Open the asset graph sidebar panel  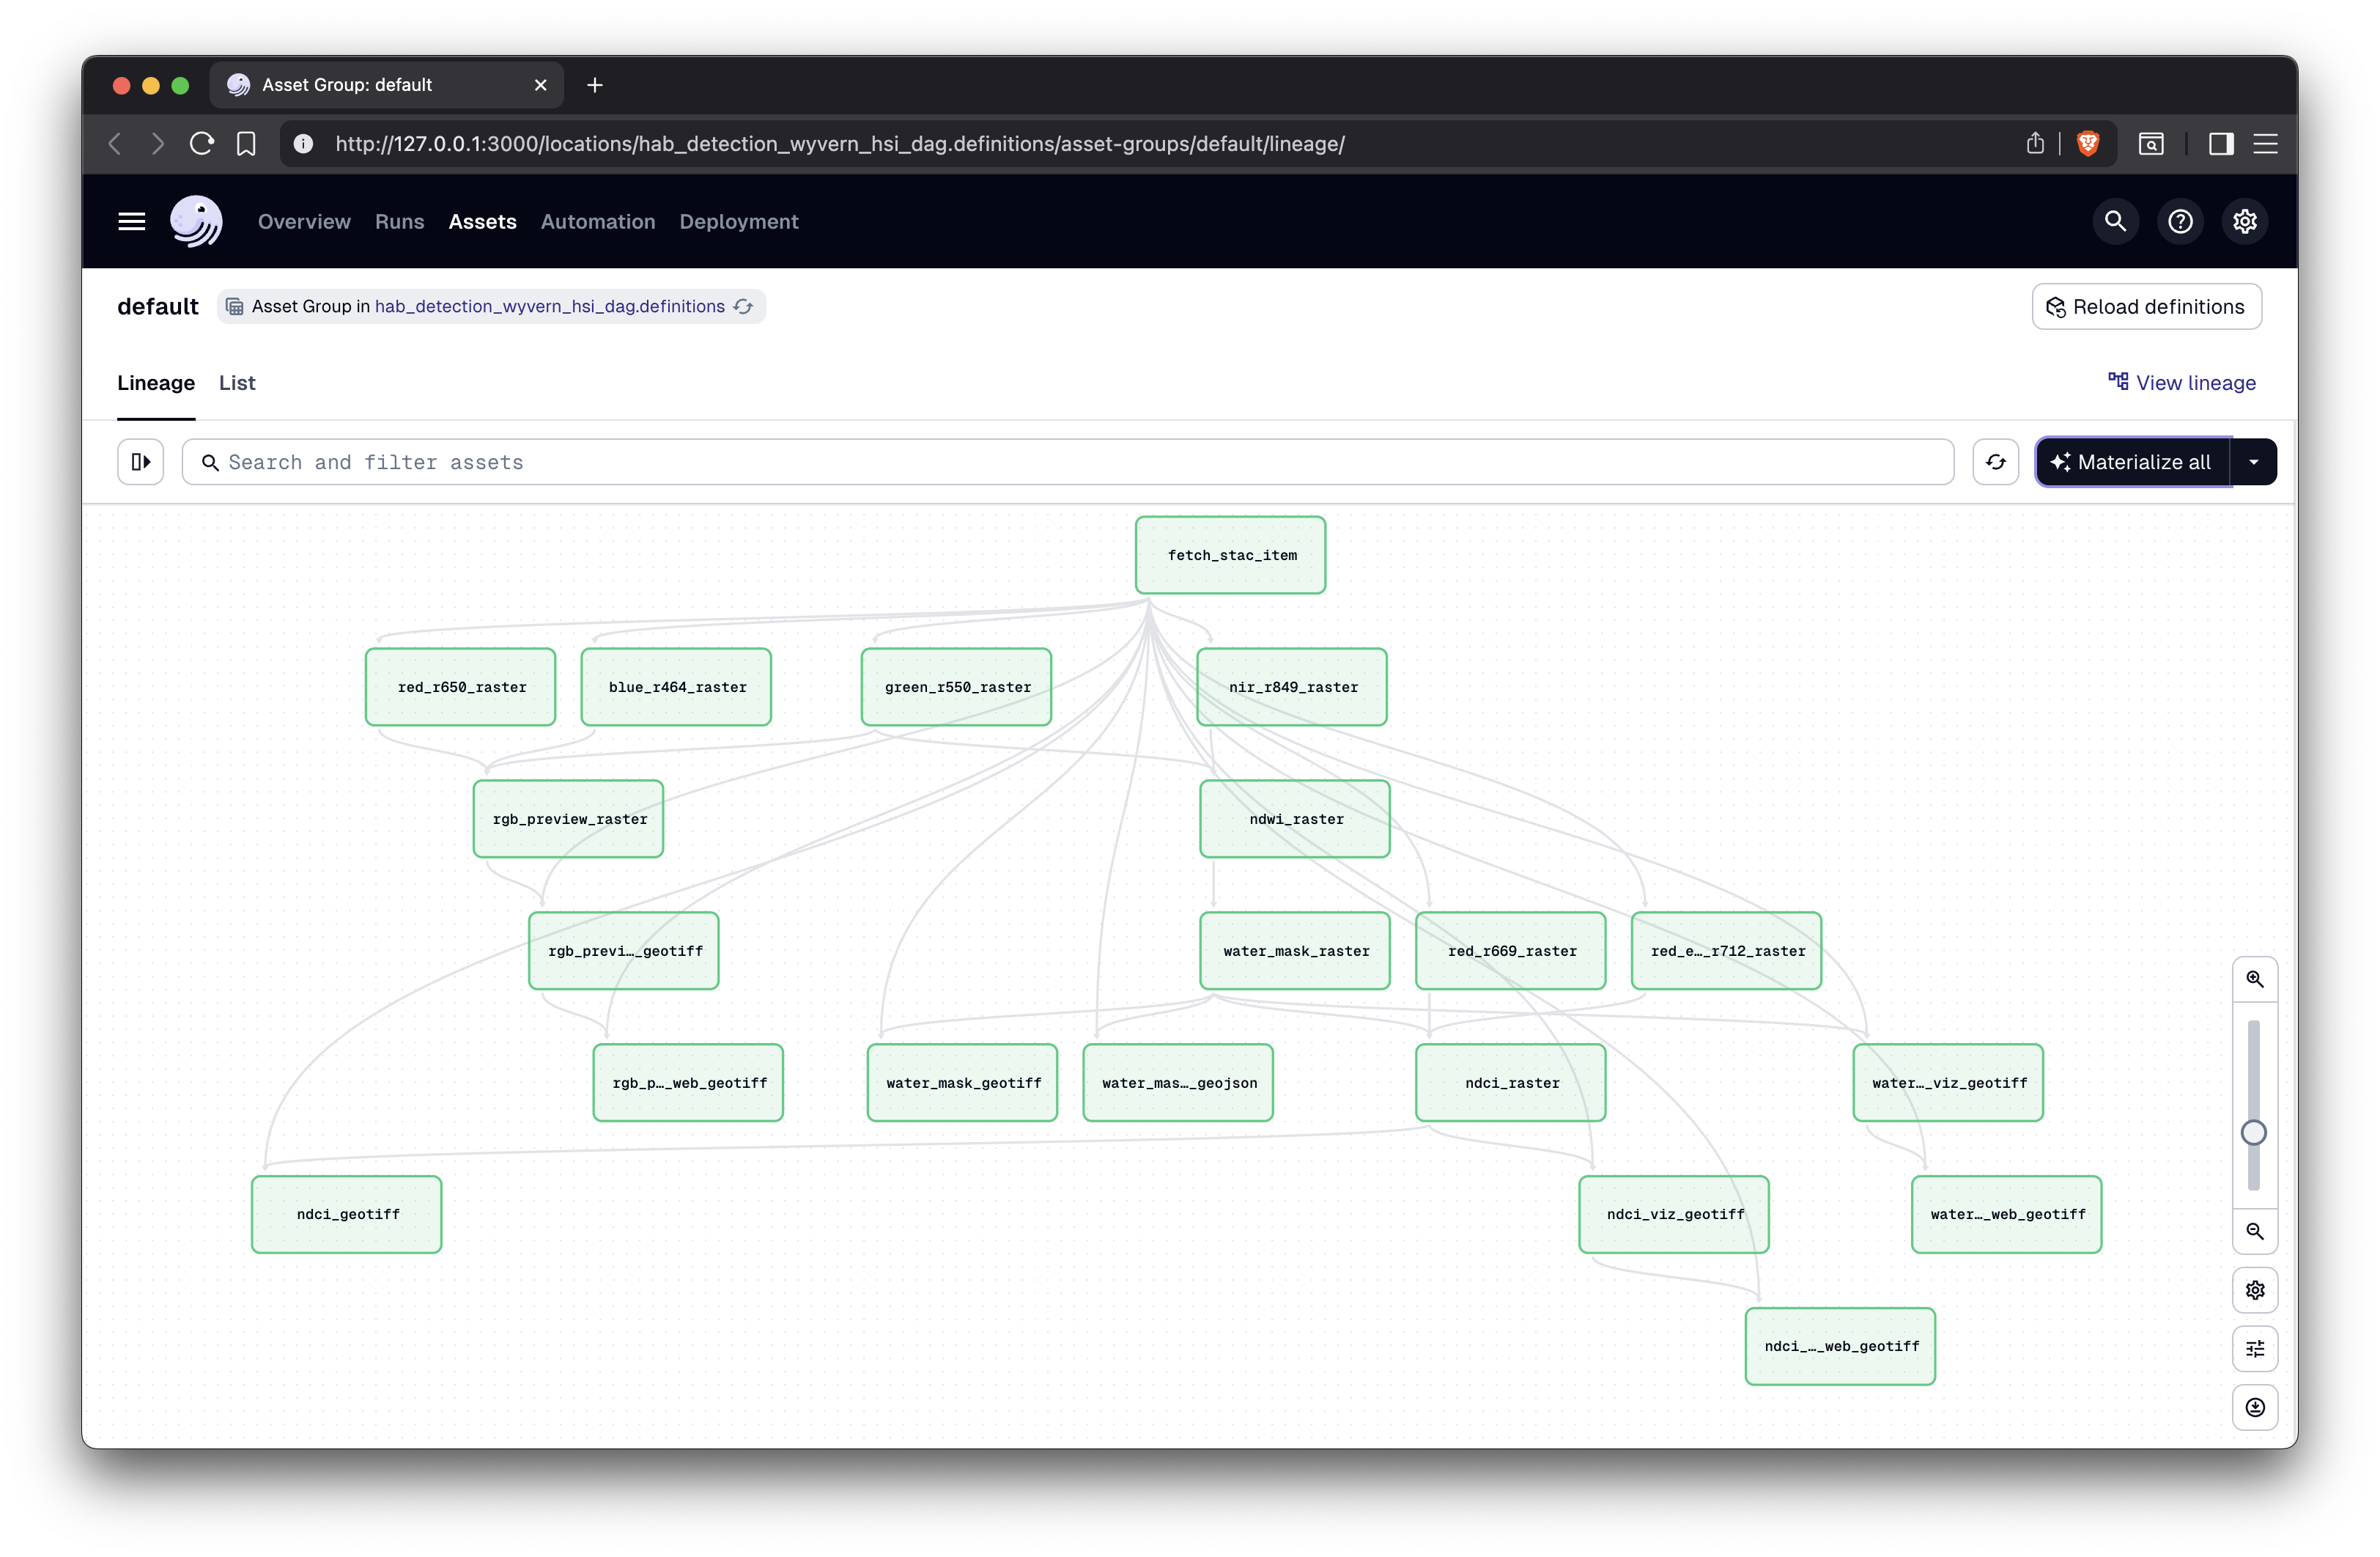tap(141, 461)
